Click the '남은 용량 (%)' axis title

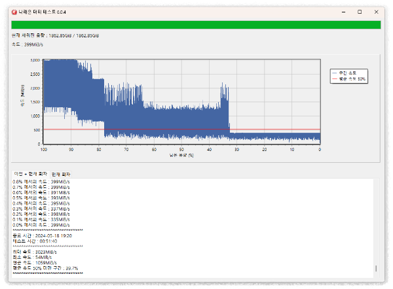pyautogui.click(x=181, y=156)
